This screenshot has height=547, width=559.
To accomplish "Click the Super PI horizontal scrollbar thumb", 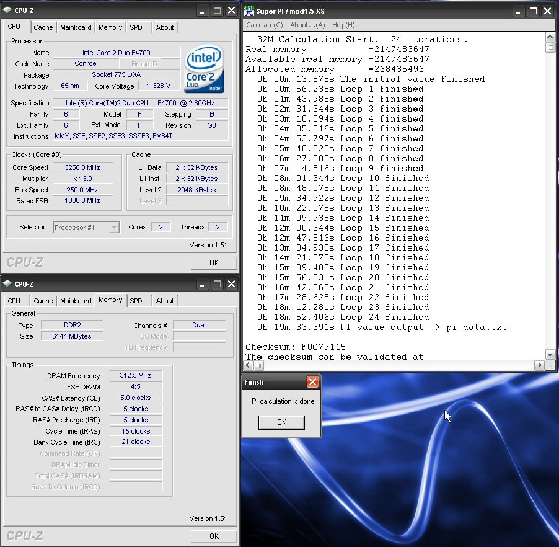I will click(x=259, y=365).
